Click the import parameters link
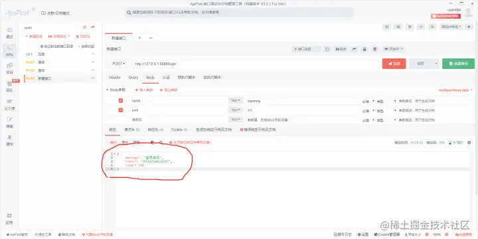Screen dimensions: 478x239 point(143,90)
